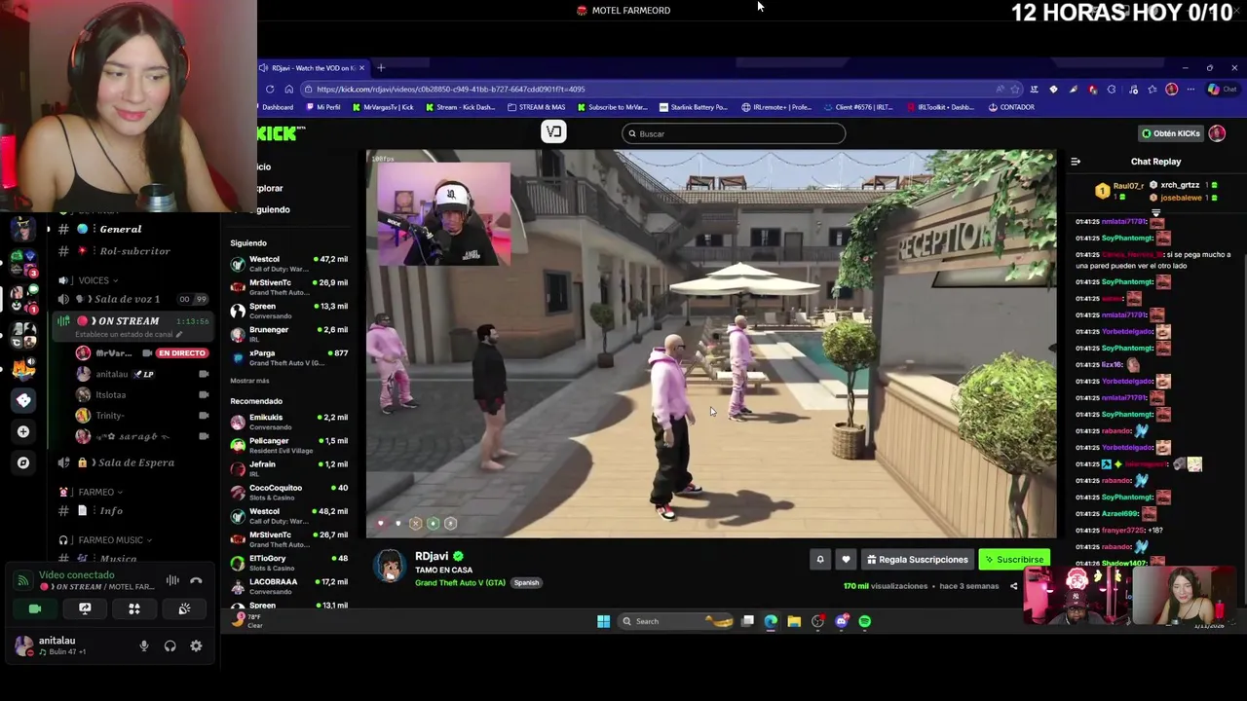
Task: Open the CONTADOR bookmark
Action: 1011,107
